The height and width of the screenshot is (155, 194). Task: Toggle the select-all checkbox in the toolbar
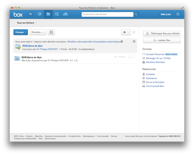point(134,32)
